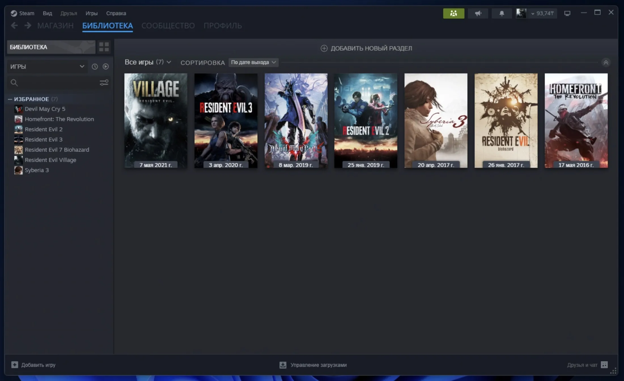The image size is (624, 381).
Task: Click Resident Evil 3 sidebar icon
Action: [18, 139]
